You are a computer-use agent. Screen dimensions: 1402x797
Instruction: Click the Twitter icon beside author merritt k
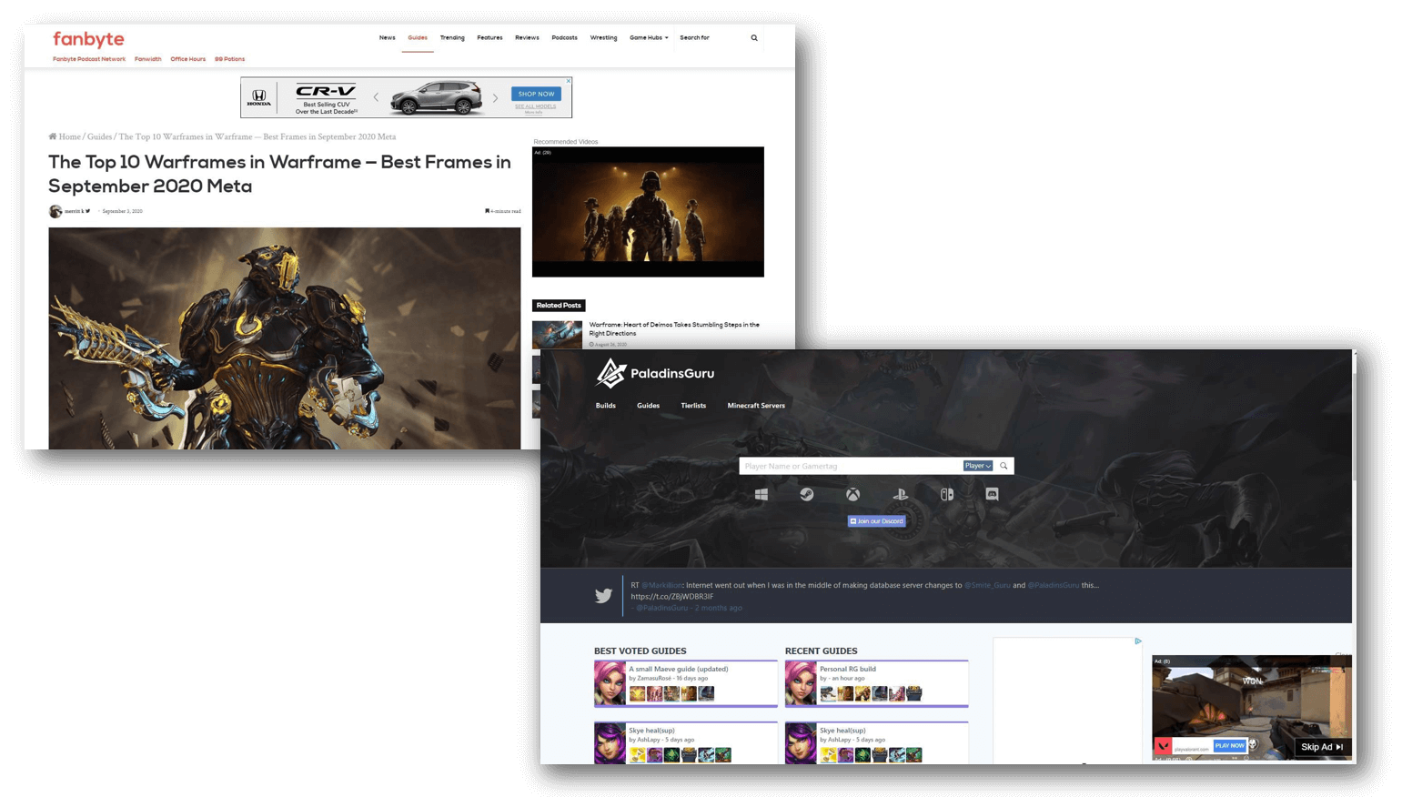(88, 211)
